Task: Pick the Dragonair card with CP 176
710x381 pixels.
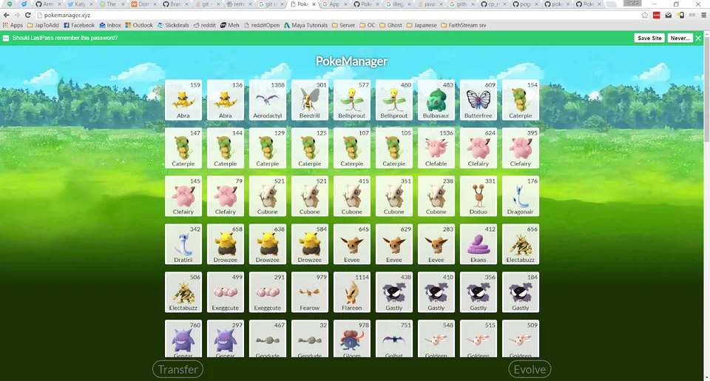Action: [520, 196]
